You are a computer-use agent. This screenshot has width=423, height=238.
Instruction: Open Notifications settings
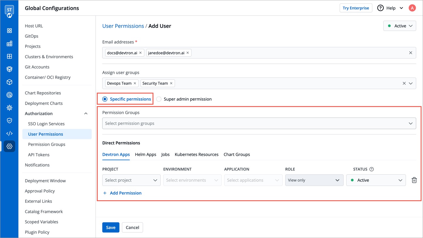(x=37, y=165)
